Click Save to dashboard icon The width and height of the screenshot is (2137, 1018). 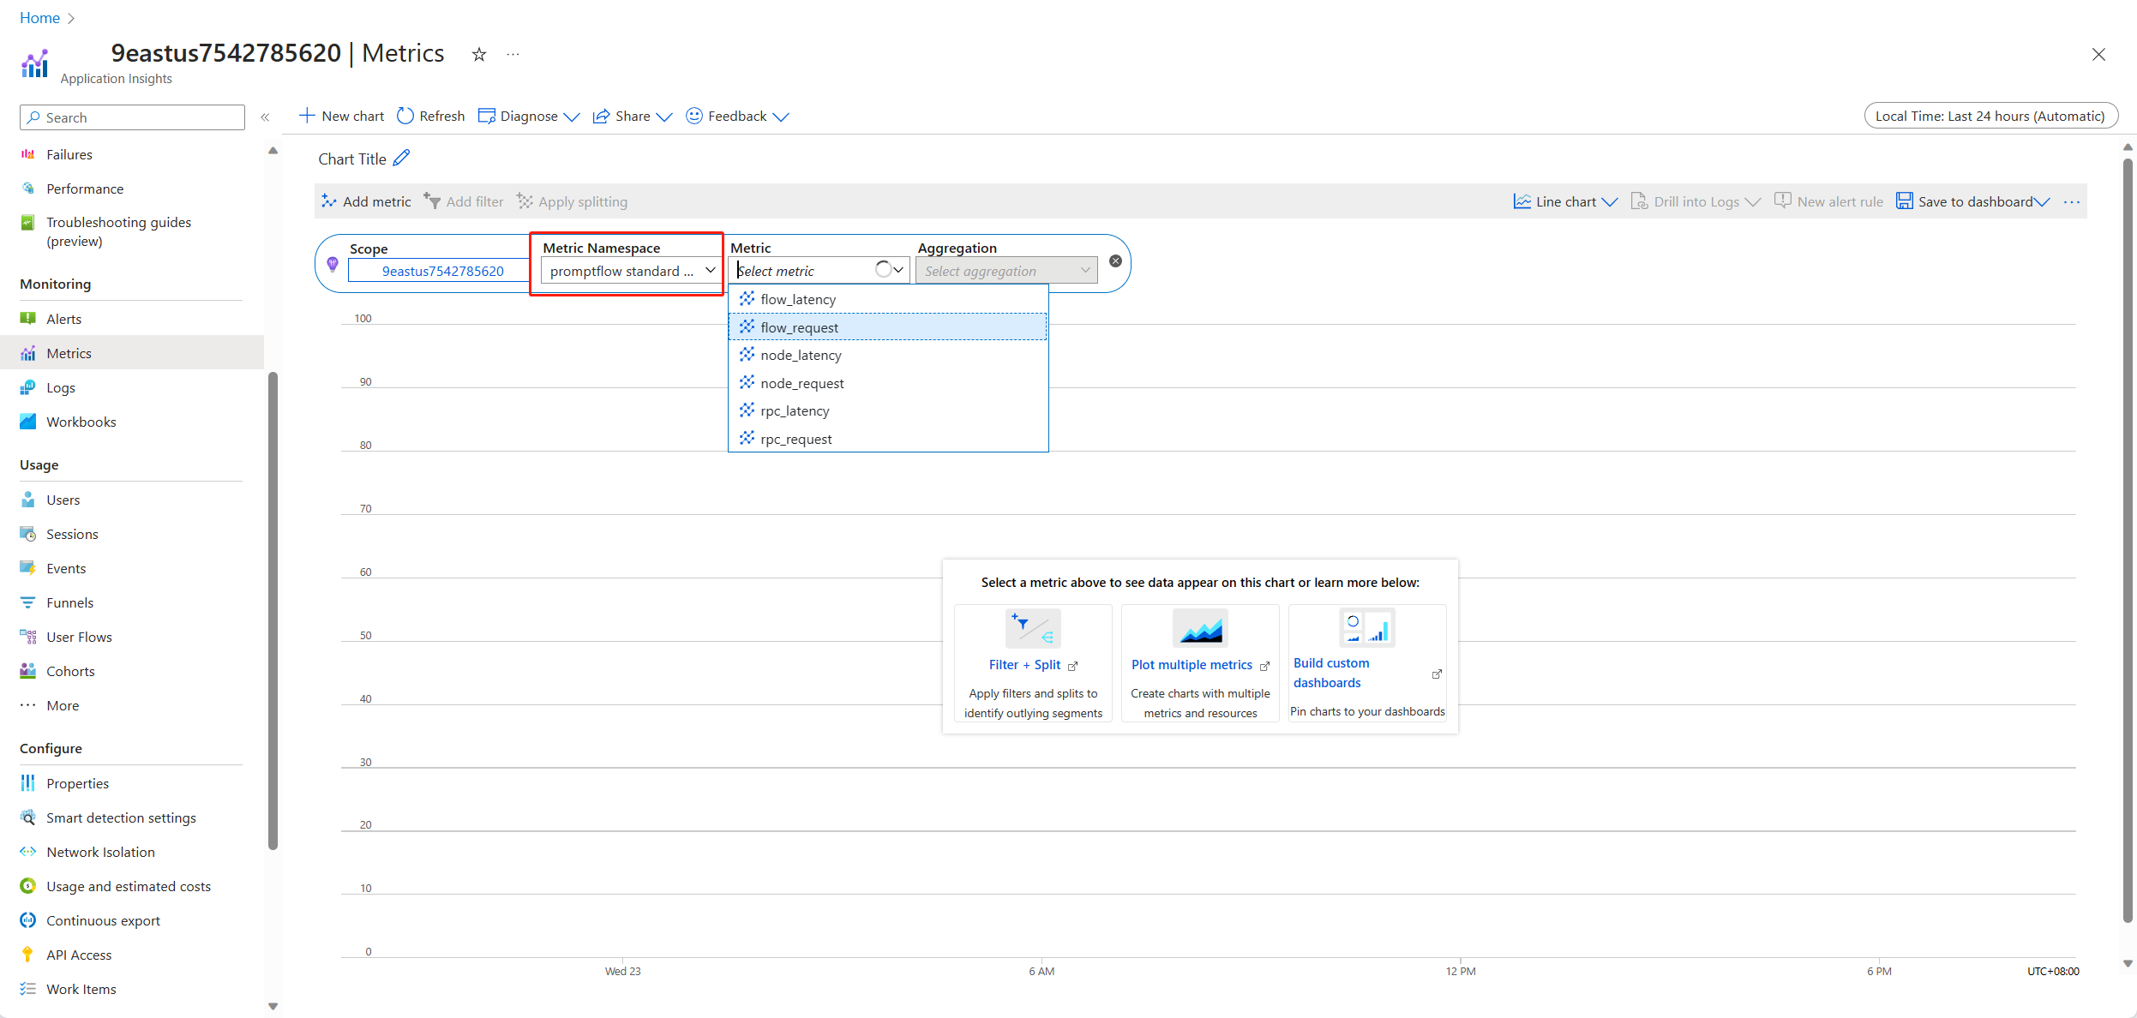pyautogui.click(x=1904, y=201)
